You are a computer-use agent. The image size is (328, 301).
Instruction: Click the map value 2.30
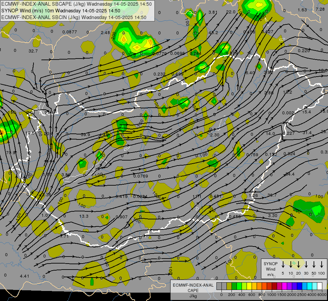pyautogui.click(x=215, y=135)
